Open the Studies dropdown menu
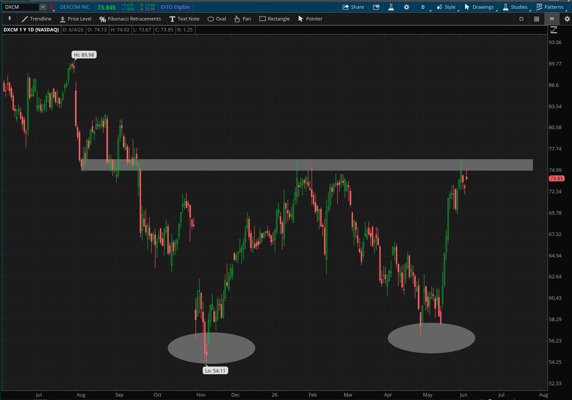Screen dimensions: 572x400 515,7
